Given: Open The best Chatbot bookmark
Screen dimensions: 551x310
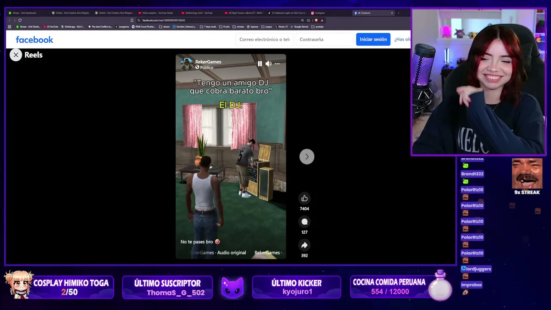Looking at the screenshot, I should [x=100, y=27].
